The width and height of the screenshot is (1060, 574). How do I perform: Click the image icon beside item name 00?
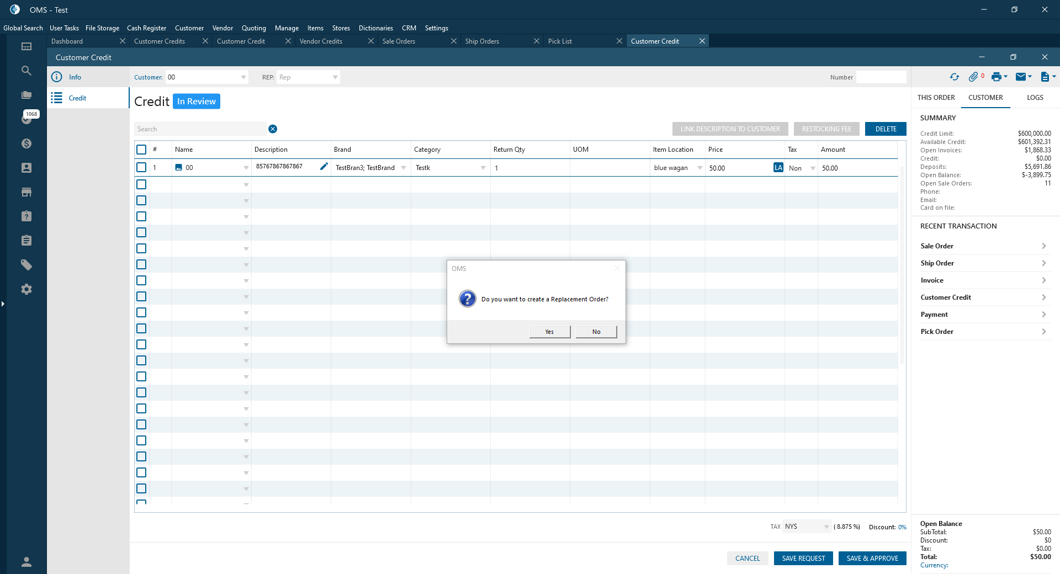pos(178,167)
